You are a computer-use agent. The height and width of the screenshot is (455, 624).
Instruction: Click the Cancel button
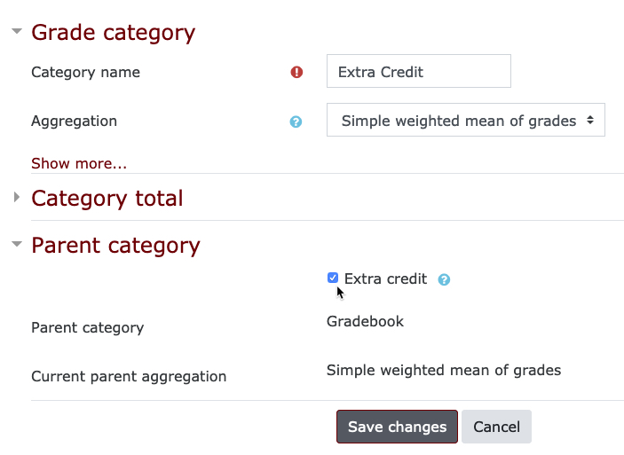click(497, 427)
